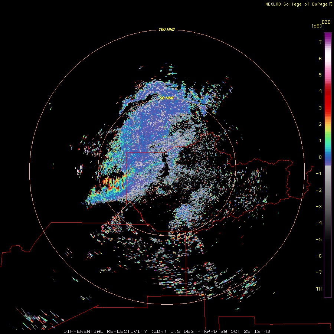
Task: Click the DZD legend title
Action: (x=326, y=22)
